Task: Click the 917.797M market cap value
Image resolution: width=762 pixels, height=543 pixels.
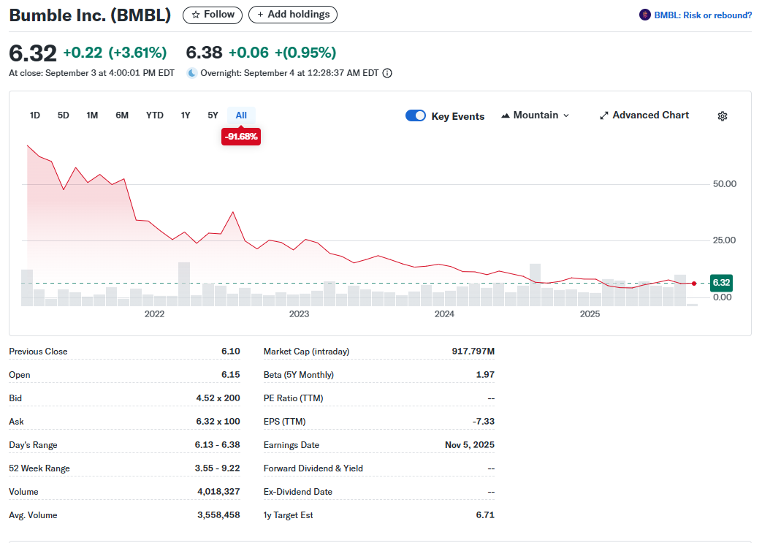Action: point(473,351)
